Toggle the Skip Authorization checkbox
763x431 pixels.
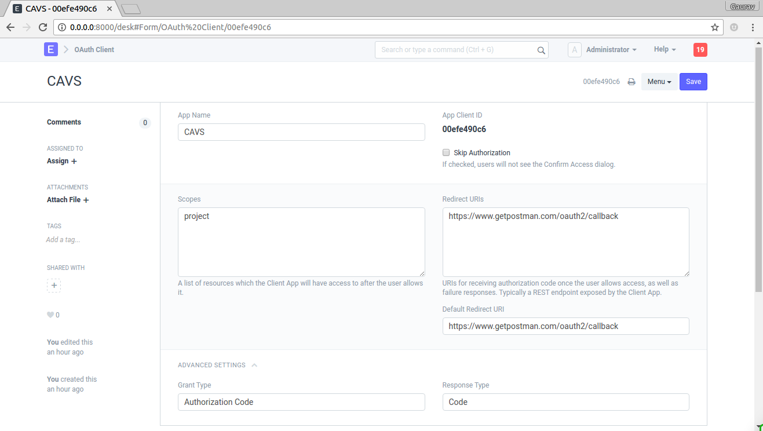(446, 153)
